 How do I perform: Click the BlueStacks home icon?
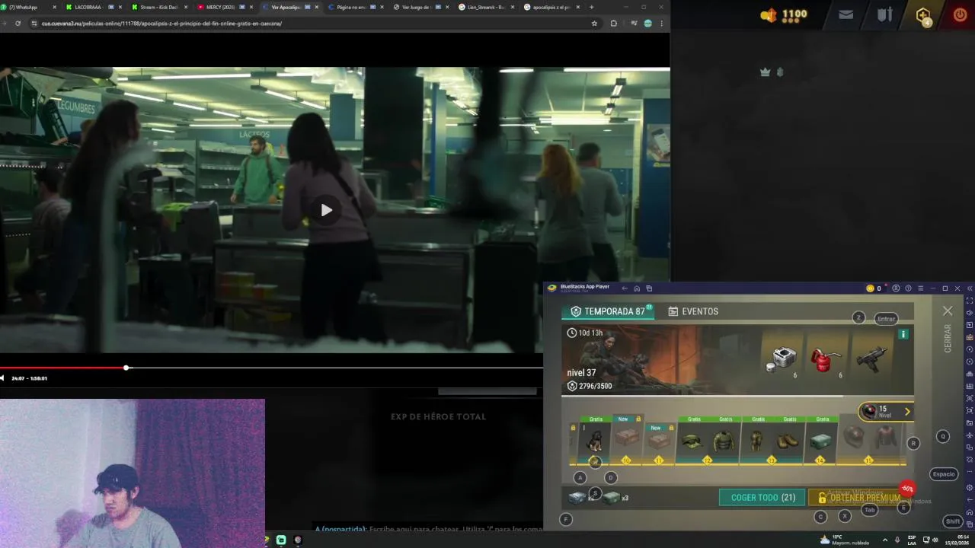click(x=637, y=288)
